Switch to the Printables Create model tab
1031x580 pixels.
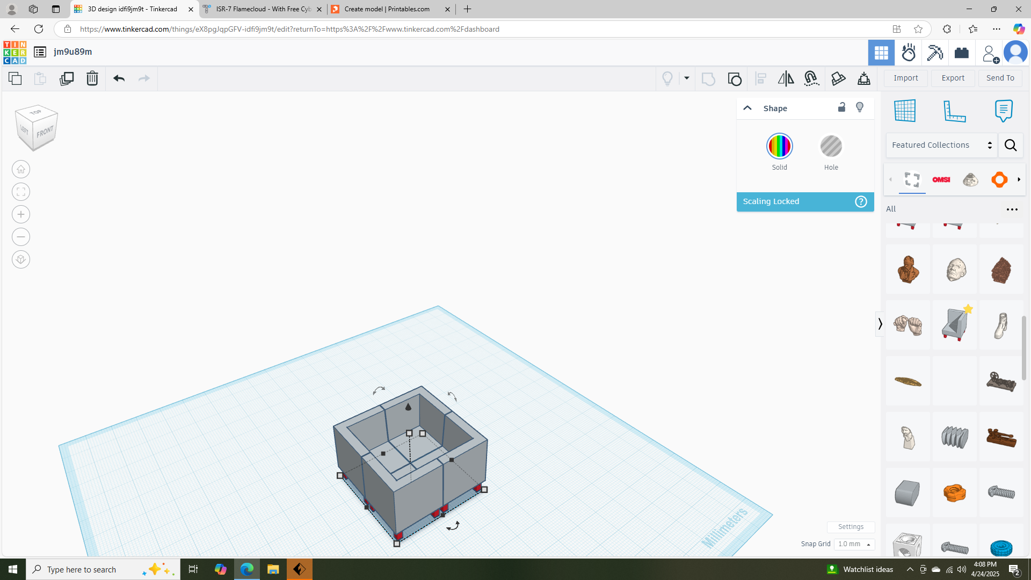391,9
